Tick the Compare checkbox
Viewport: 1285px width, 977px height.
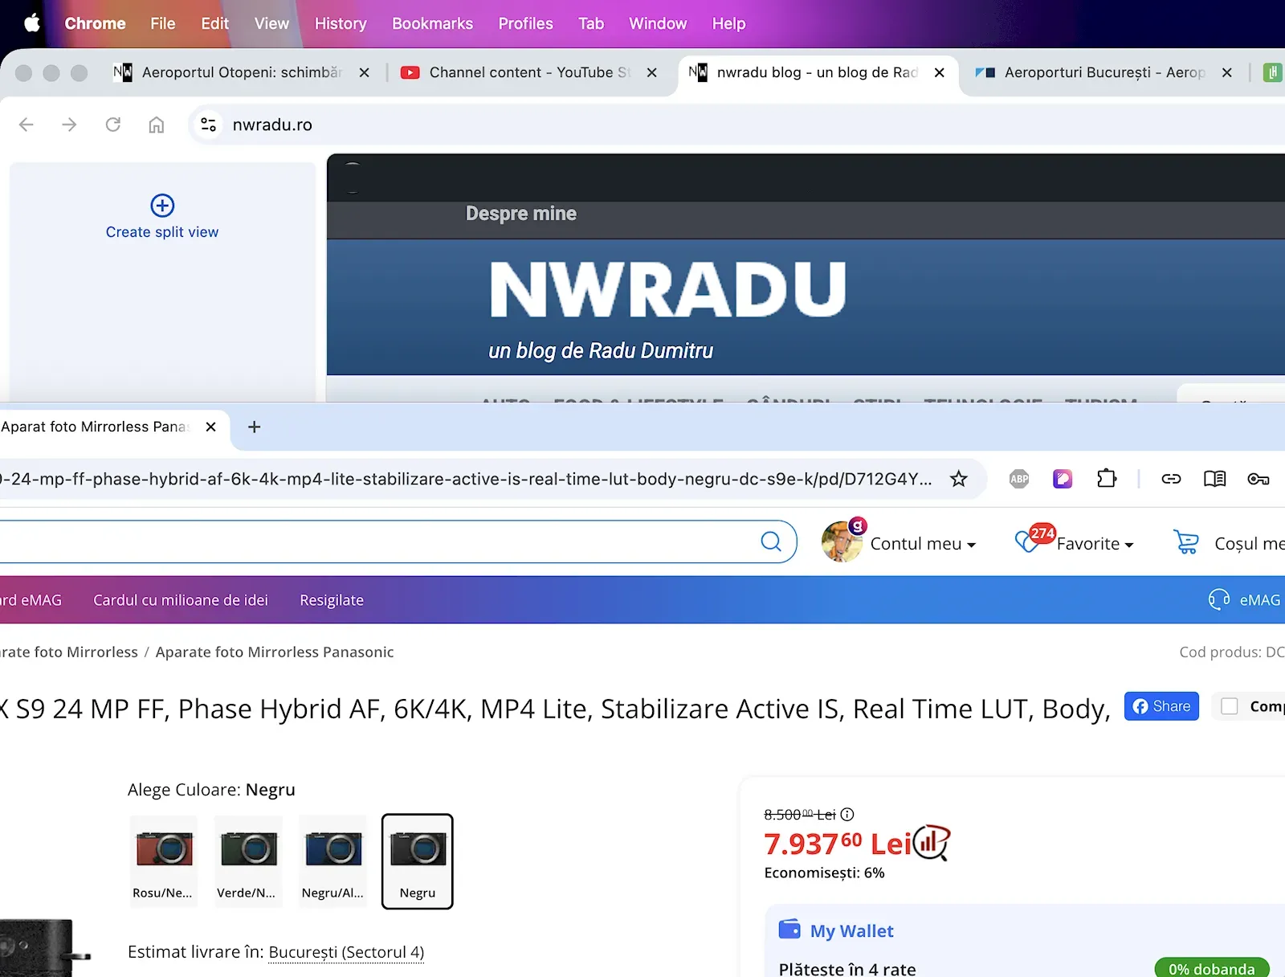click(1229, 706)
